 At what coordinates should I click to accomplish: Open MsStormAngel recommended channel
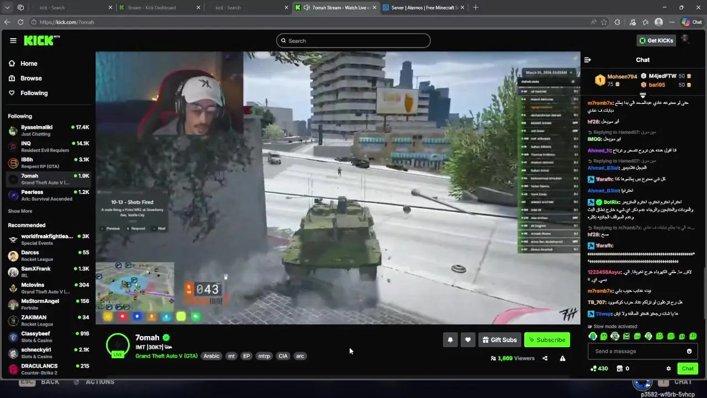coord(49,304)
